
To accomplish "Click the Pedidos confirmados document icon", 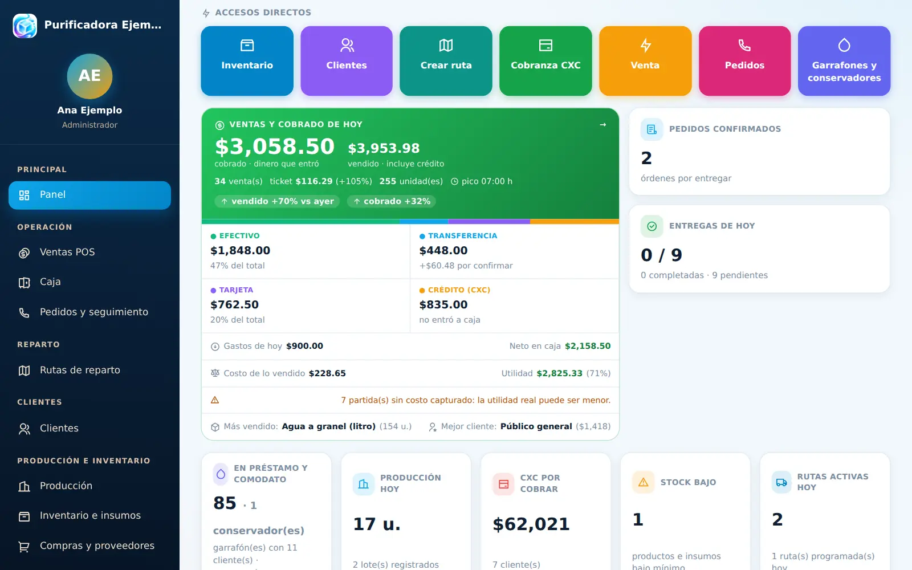I will pos(652,129).
